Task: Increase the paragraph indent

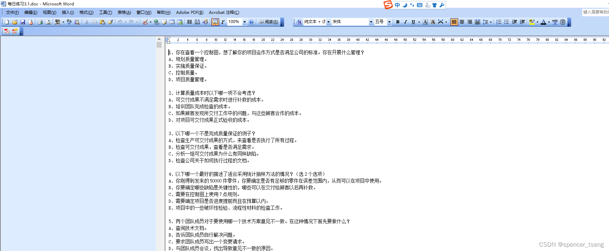Action: click(x=522, y=22)
